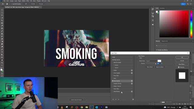Enable the Bevel & Emboss checkbox

tap(113, 62)
